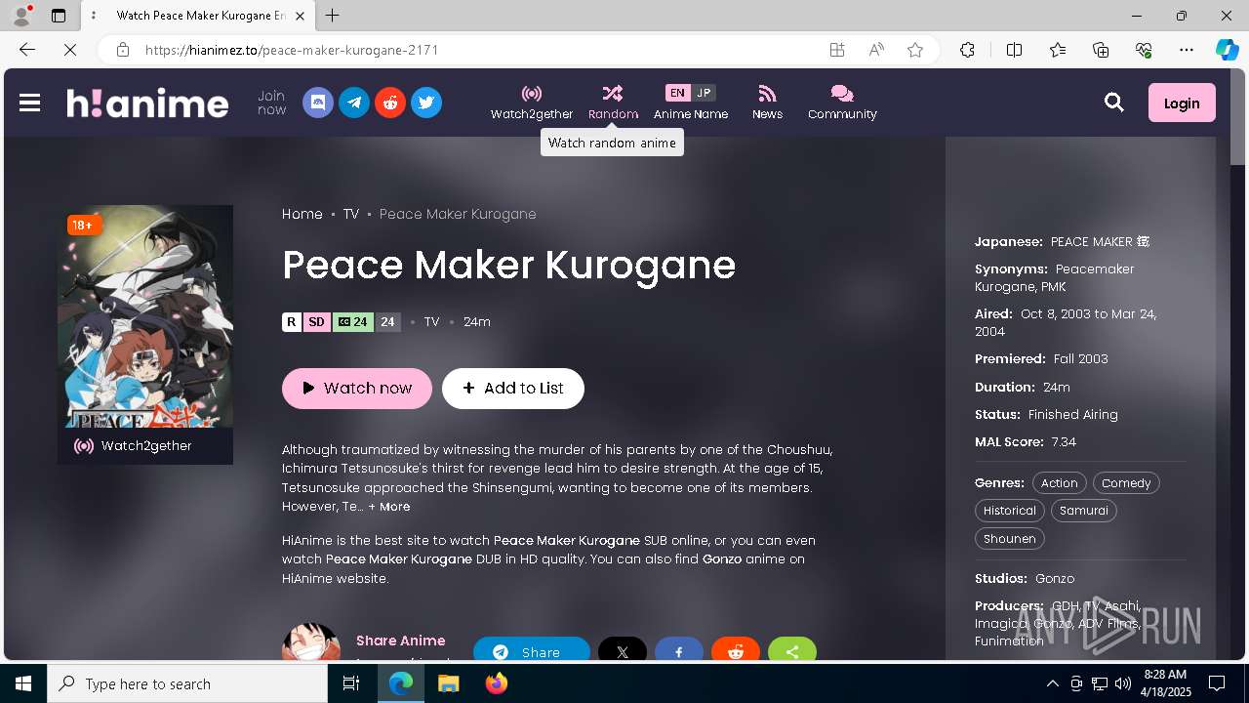Pick a Random anime
Screen dimensions: 1249x703
pos(613,103)
